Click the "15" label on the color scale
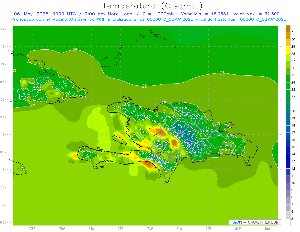The image size is (300, 232). pos(293,147)
